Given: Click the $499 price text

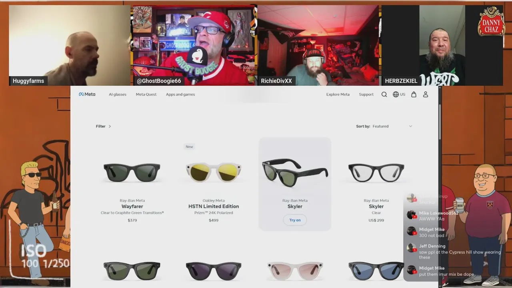Looking at the screenshot, I should click(214, 220).
